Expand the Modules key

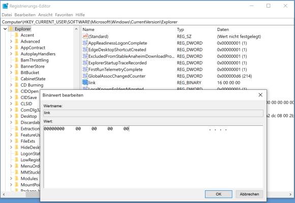(x=11, y=179)
